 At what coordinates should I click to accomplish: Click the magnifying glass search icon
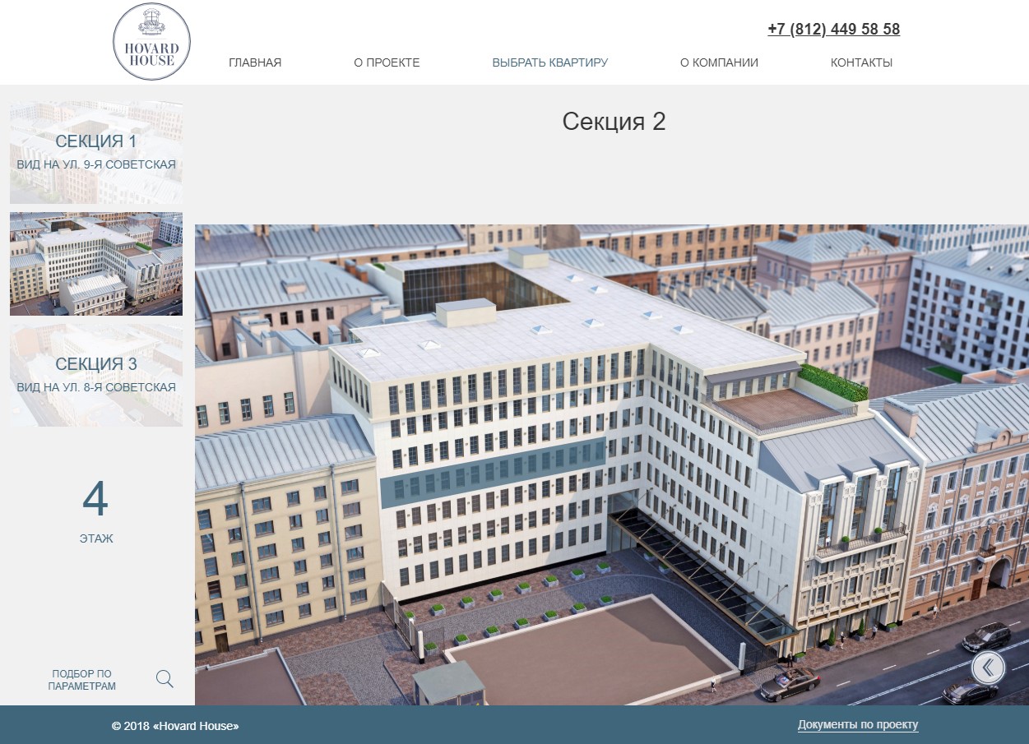pos(165,679)
